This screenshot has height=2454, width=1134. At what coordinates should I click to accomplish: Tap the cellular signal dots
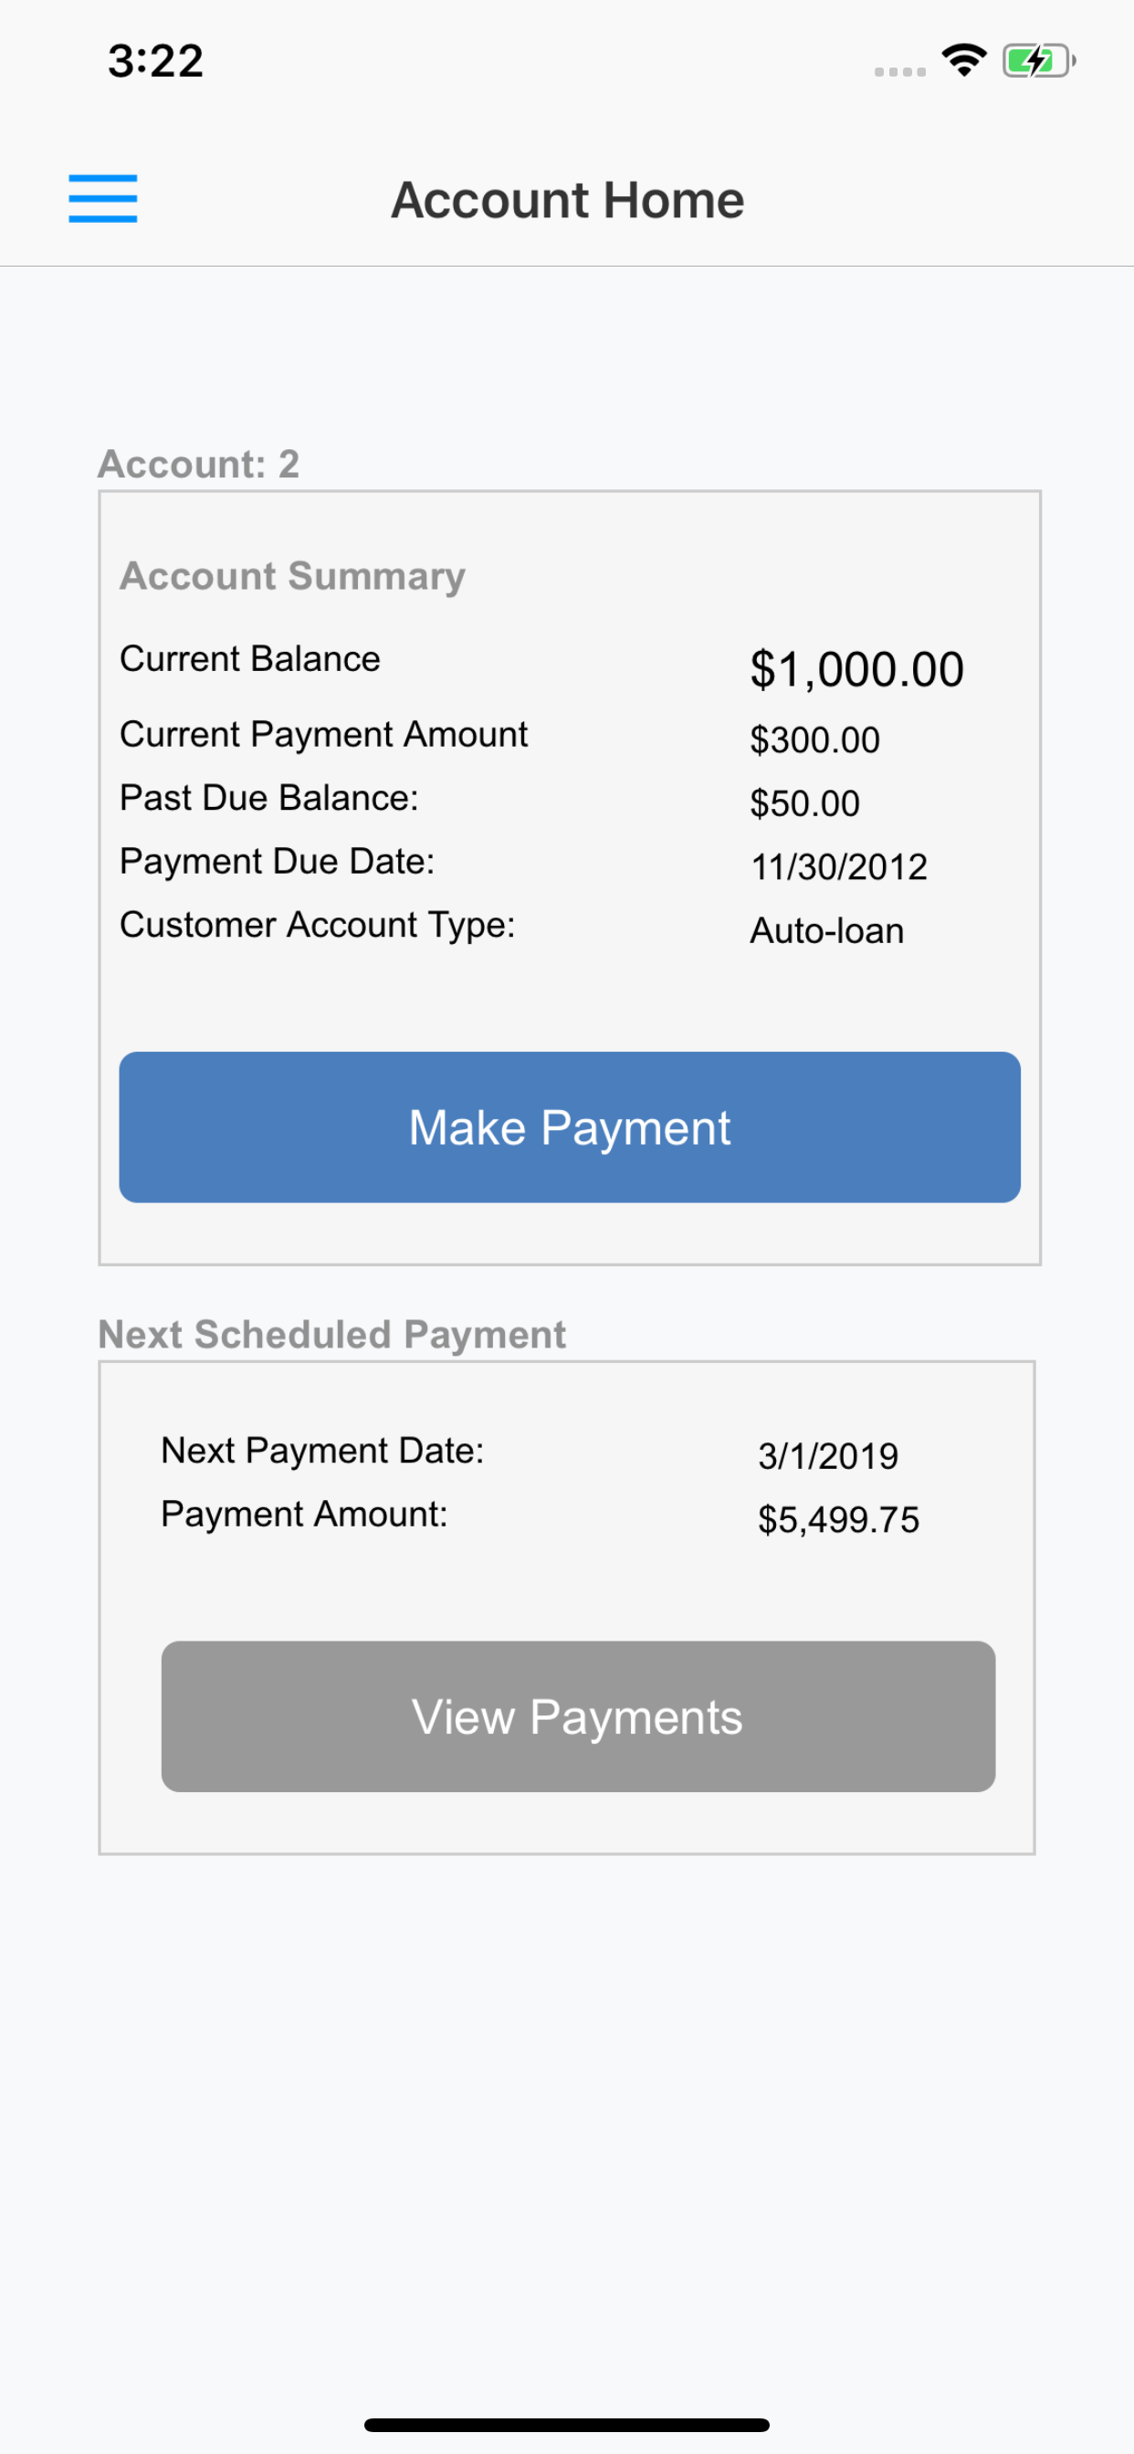pyautogui.click(x=899, y=71)
